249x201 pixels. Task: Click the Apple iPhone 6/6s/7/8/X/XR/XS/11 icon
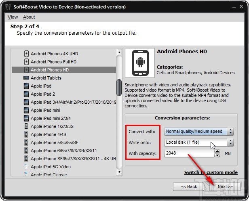[26, 151]
